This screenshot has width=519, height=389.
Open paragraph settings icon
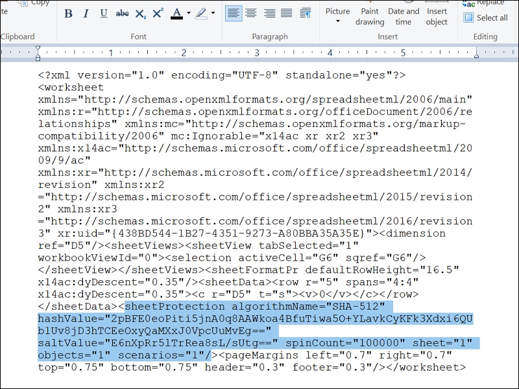pyautogui.click(x=305, y=14)
